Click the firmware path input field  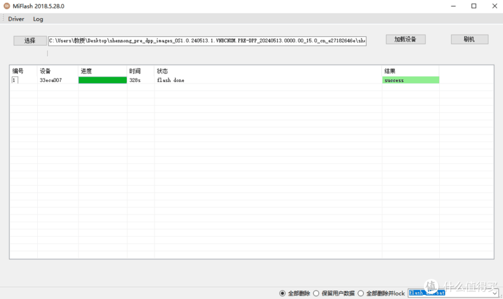point(206,40)
